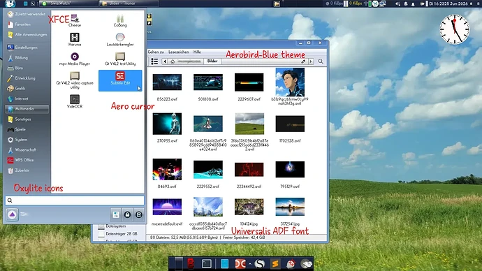
Task: Launch the Double Commander dock icon
Action: pos(240,263)
